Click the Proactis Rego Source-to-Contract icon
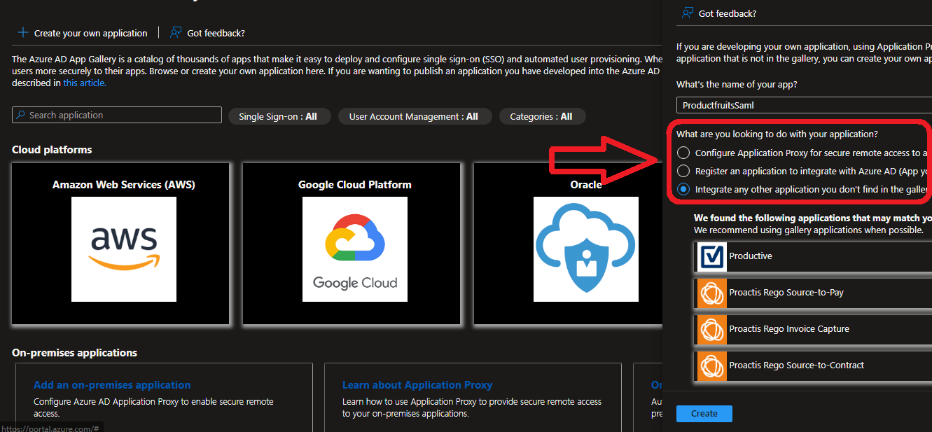Image resolution: width=932 pixels, height=432 pixels. tap(711, 365)
